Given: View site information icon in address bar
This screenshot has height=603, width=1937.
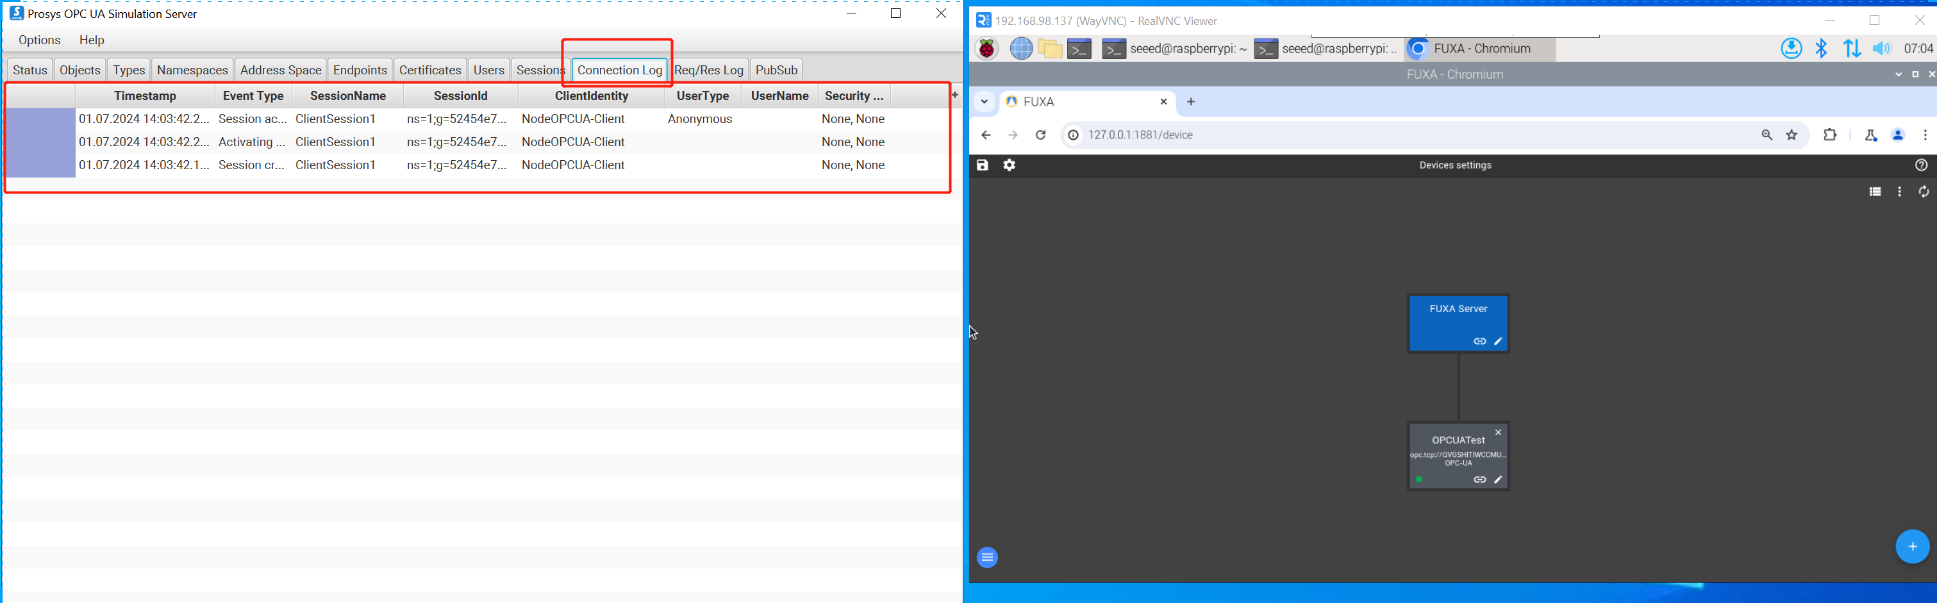Looking at the screenshot, I should coord(1073,135).
